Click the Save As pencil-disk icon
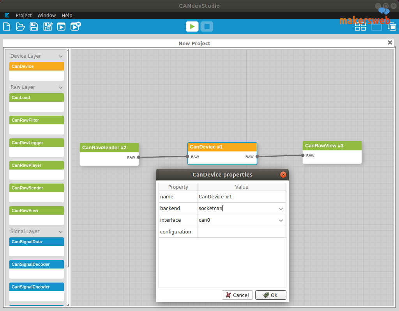 click(x=48, y=27)
